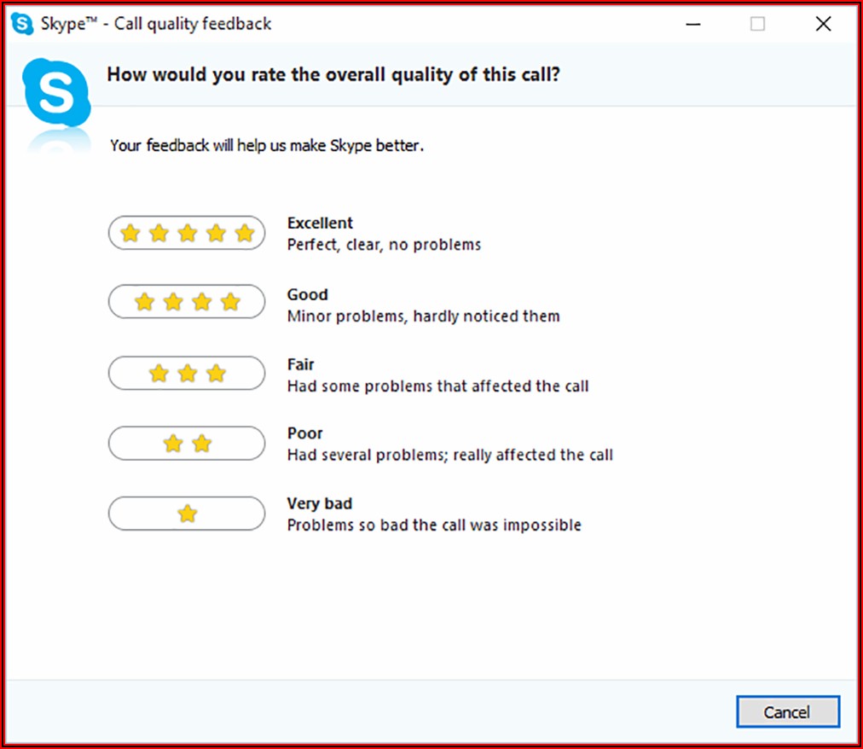Select the five-star Excellent rating button
Viewport: 863px width, 749px height.
point(187,233)
